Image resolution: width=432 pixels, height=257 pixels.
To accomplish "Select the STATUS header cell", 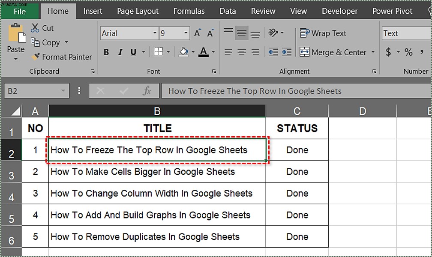I will point(297,128).
